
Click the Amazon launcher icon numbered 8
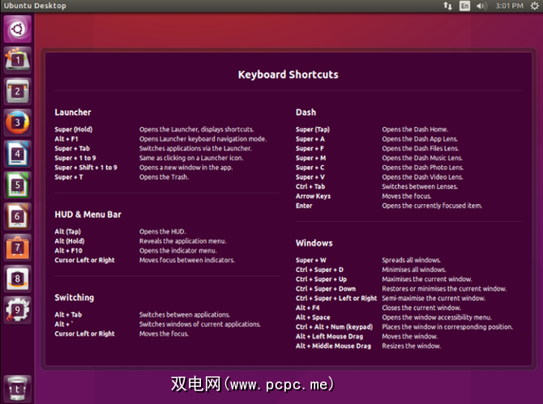(18, 278)
